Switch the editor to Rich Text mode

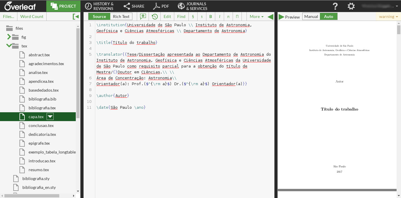tap(121, 16)
